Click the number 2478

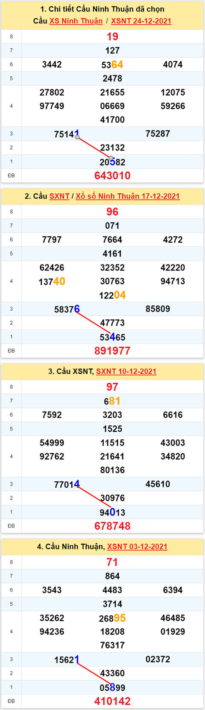(x=112, y=79)
